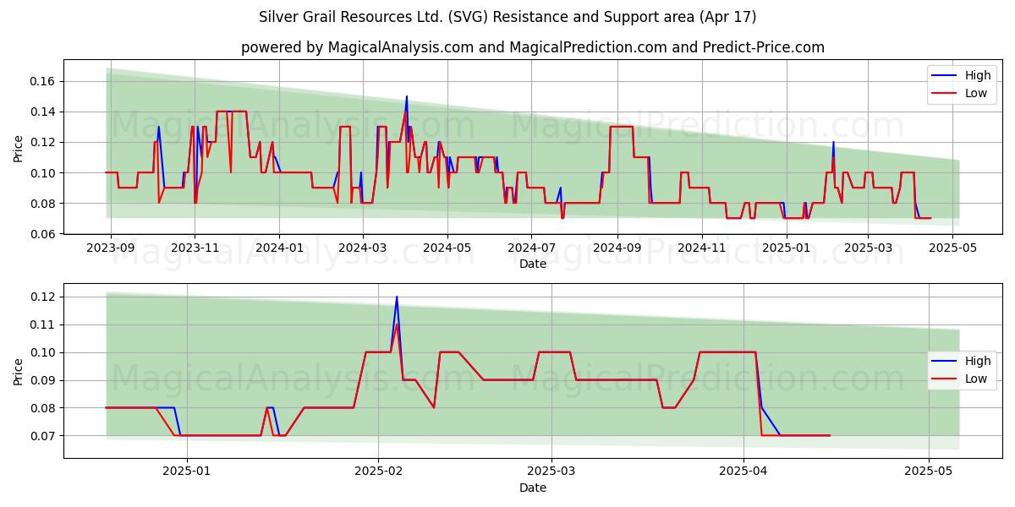Click the 0.16 tick on upper chart y-axis
Screen dimensions: 1015x507
point(43,81)
